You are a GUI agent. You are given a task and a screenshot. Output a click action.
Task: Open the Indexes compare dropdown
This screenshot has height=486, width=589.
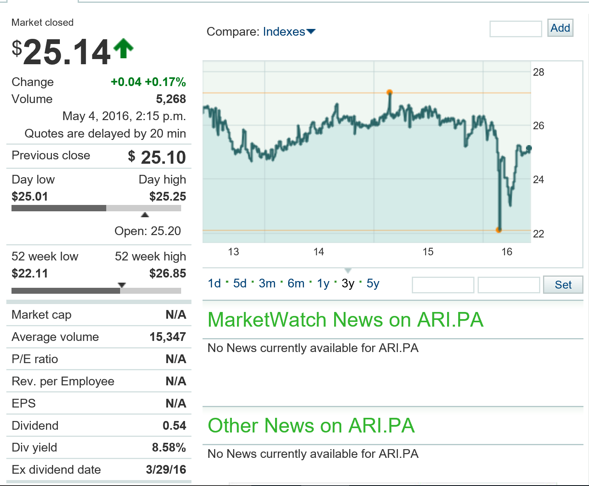pos(285,32)
